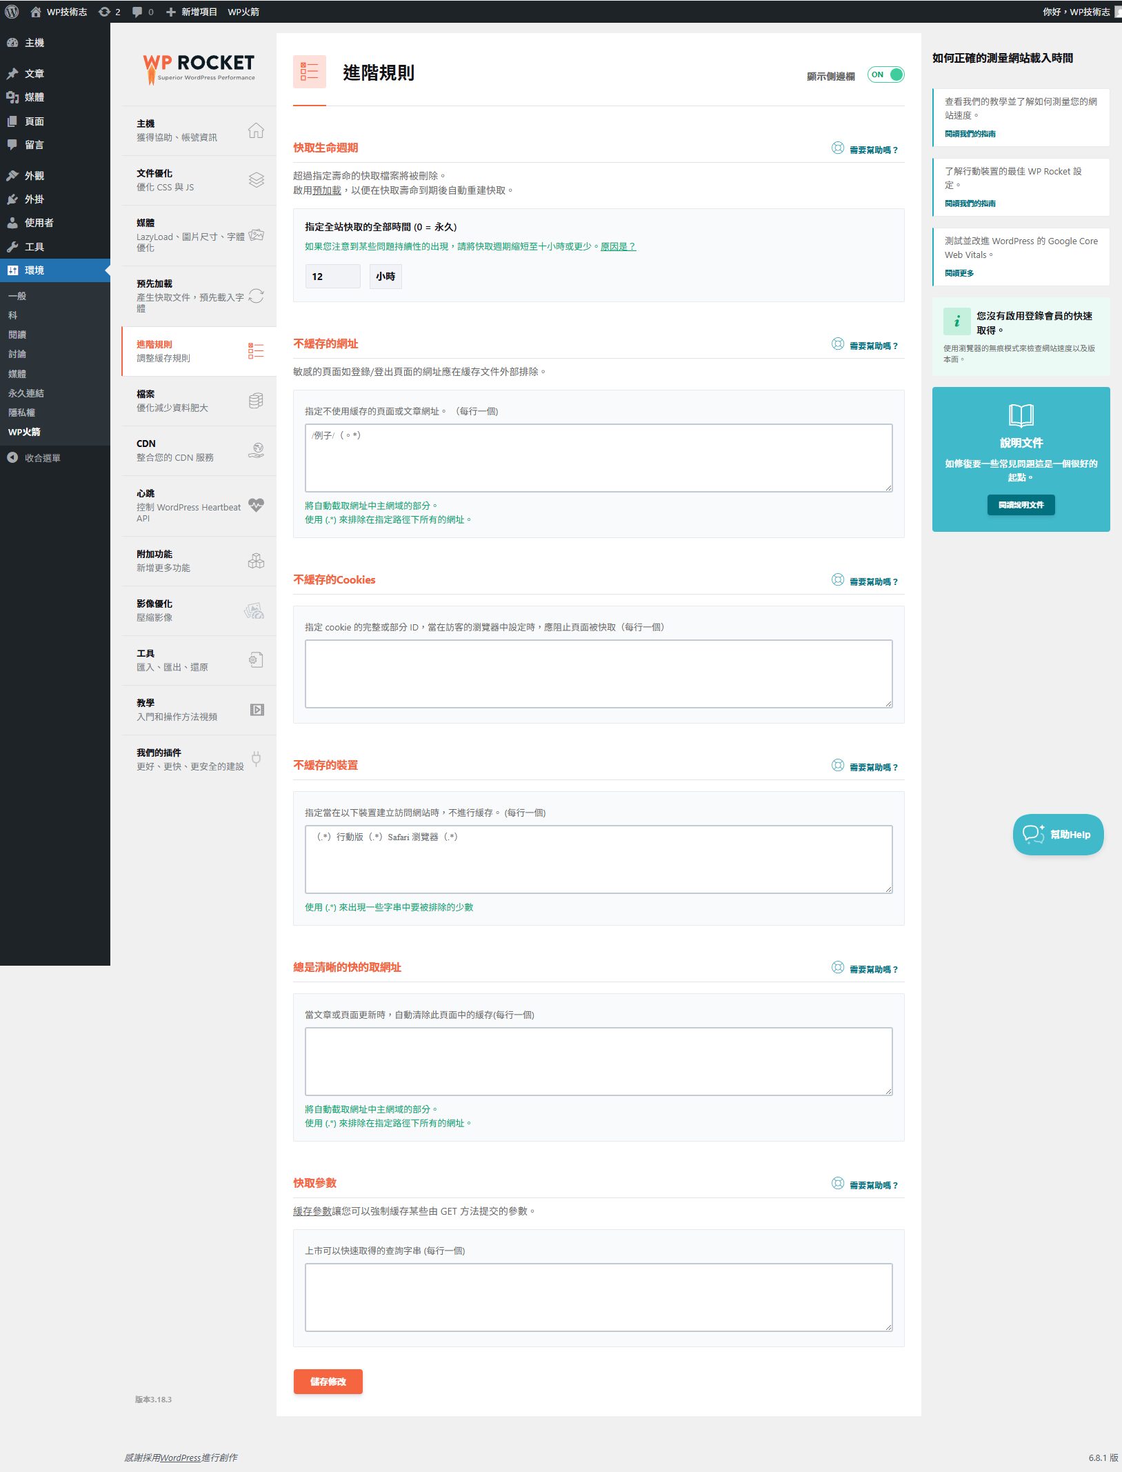Click the cubes icon beside 附加功能
Screen dimensions: 1122x1472
pos(256,561)
